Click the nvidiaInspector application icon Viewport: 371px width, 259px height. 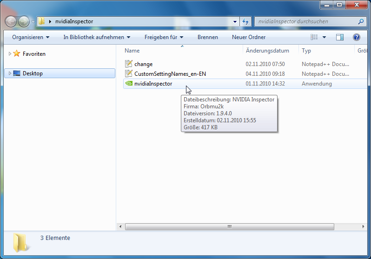pyautogui.click(x=129, y=84)
